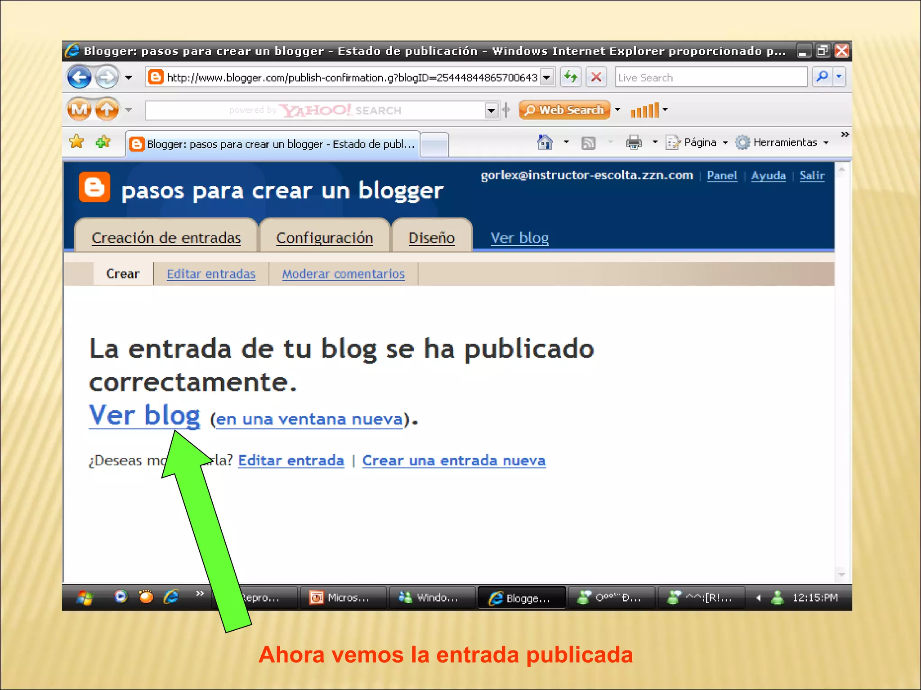Click the Add to Favorites icon

click(103, 142)
